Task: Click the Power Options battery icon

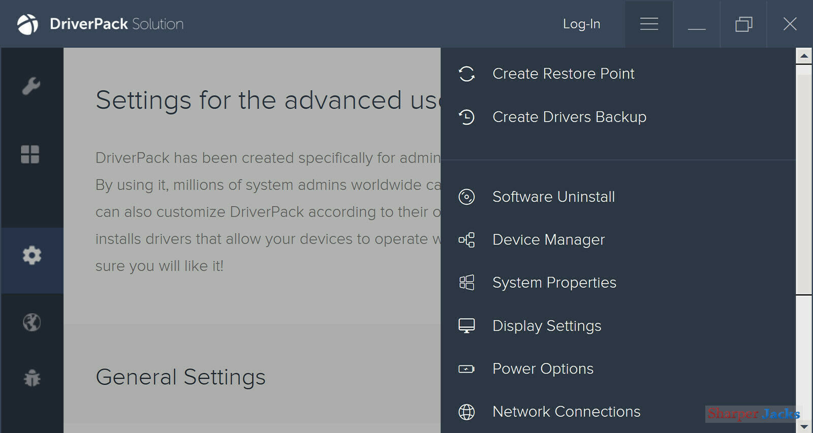Action: click(x=466, y=369)
